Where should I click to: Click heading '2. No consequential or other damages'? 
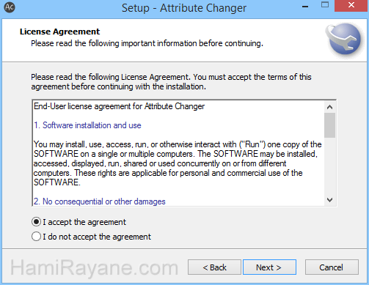pos(100,201)
